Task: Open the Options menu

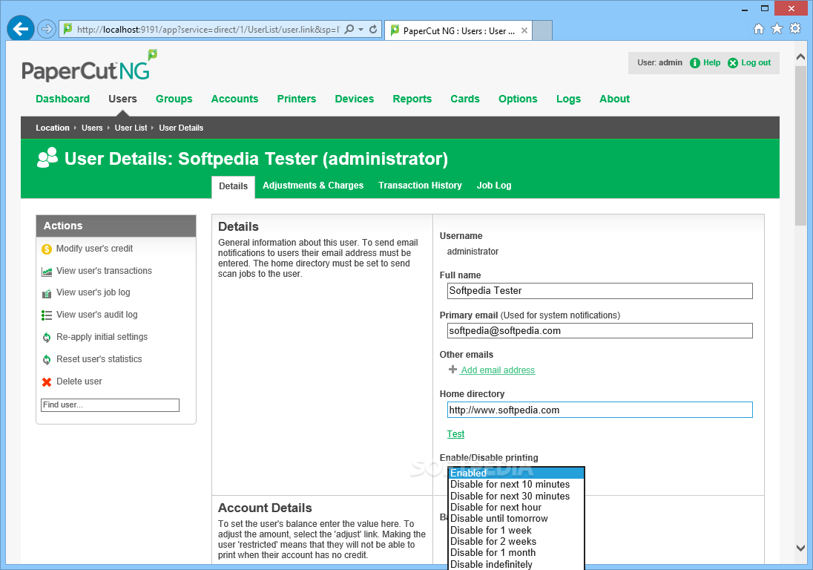Action: (518, 99)
